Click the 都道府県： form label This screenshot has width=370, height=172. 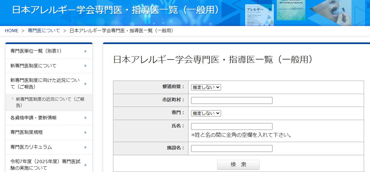pos(173,86)
